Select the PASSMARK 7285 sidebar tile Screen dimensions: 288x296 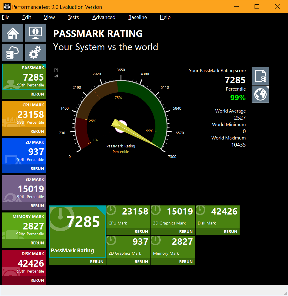click(x=24, y=77)
